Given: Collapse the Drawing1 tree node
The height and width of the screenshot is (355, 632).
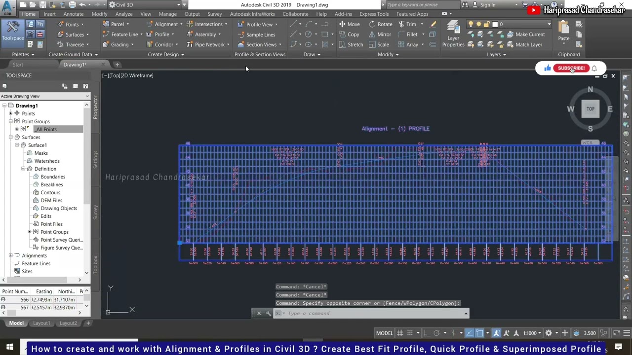Looking at the screenshot, I should [x=4, y=106].
